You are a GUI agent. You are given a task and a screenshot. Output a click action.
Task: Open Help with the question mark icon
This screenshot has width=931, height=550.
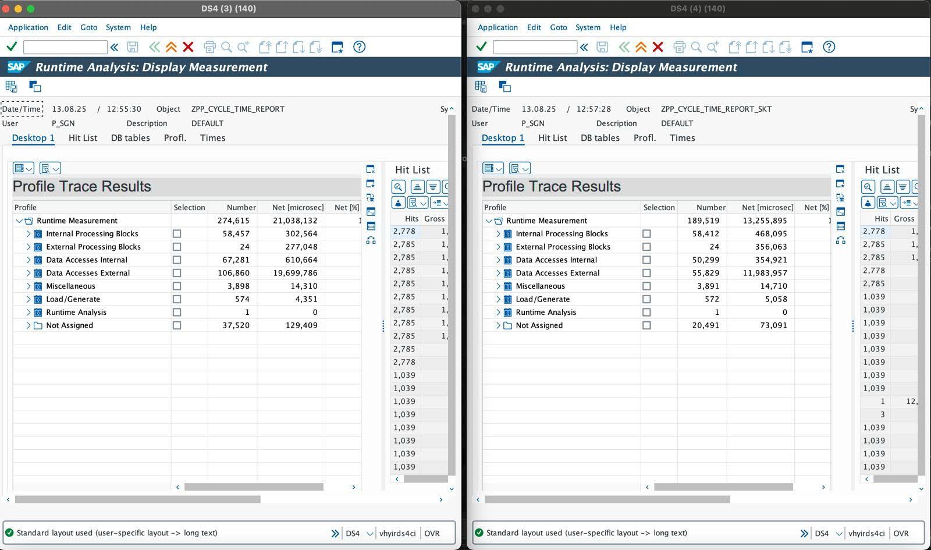(359, 47)
